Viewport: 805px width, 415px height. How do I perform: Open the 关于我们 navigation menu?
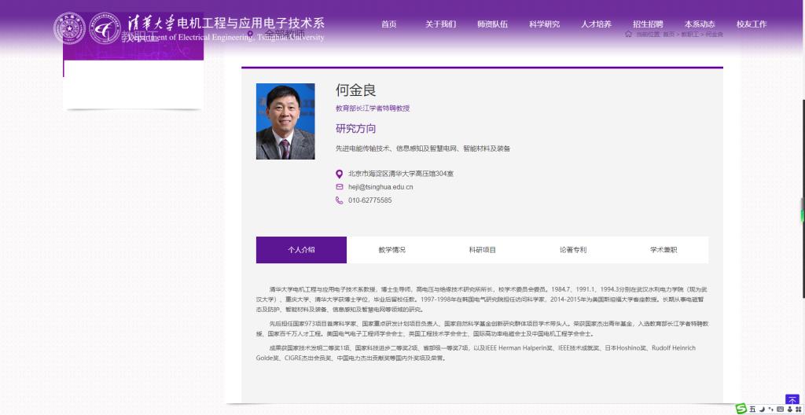coord(440,24)
